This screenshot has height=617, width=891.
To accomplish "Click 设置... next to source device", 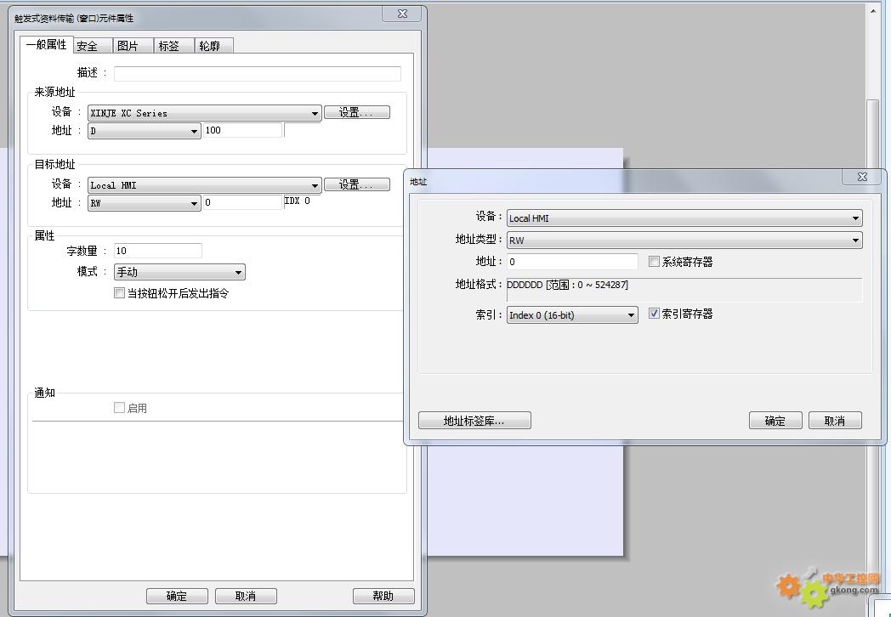I will [356, 112].
